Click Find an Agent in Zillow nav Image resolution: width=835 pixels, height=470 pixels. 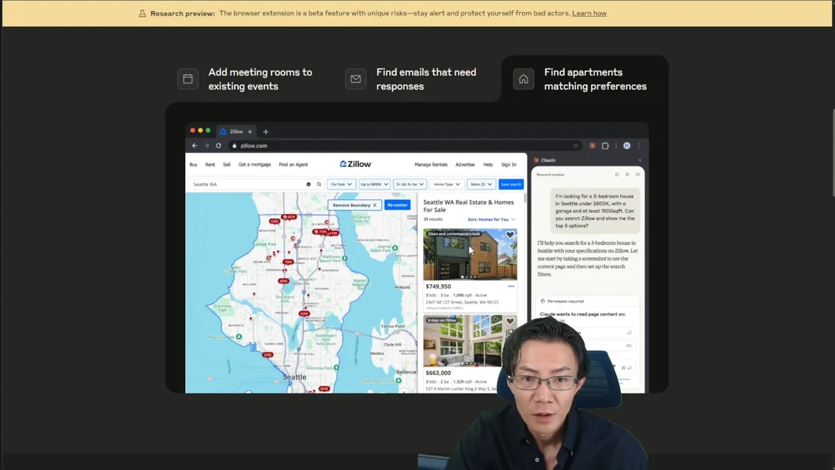(294, 165)
